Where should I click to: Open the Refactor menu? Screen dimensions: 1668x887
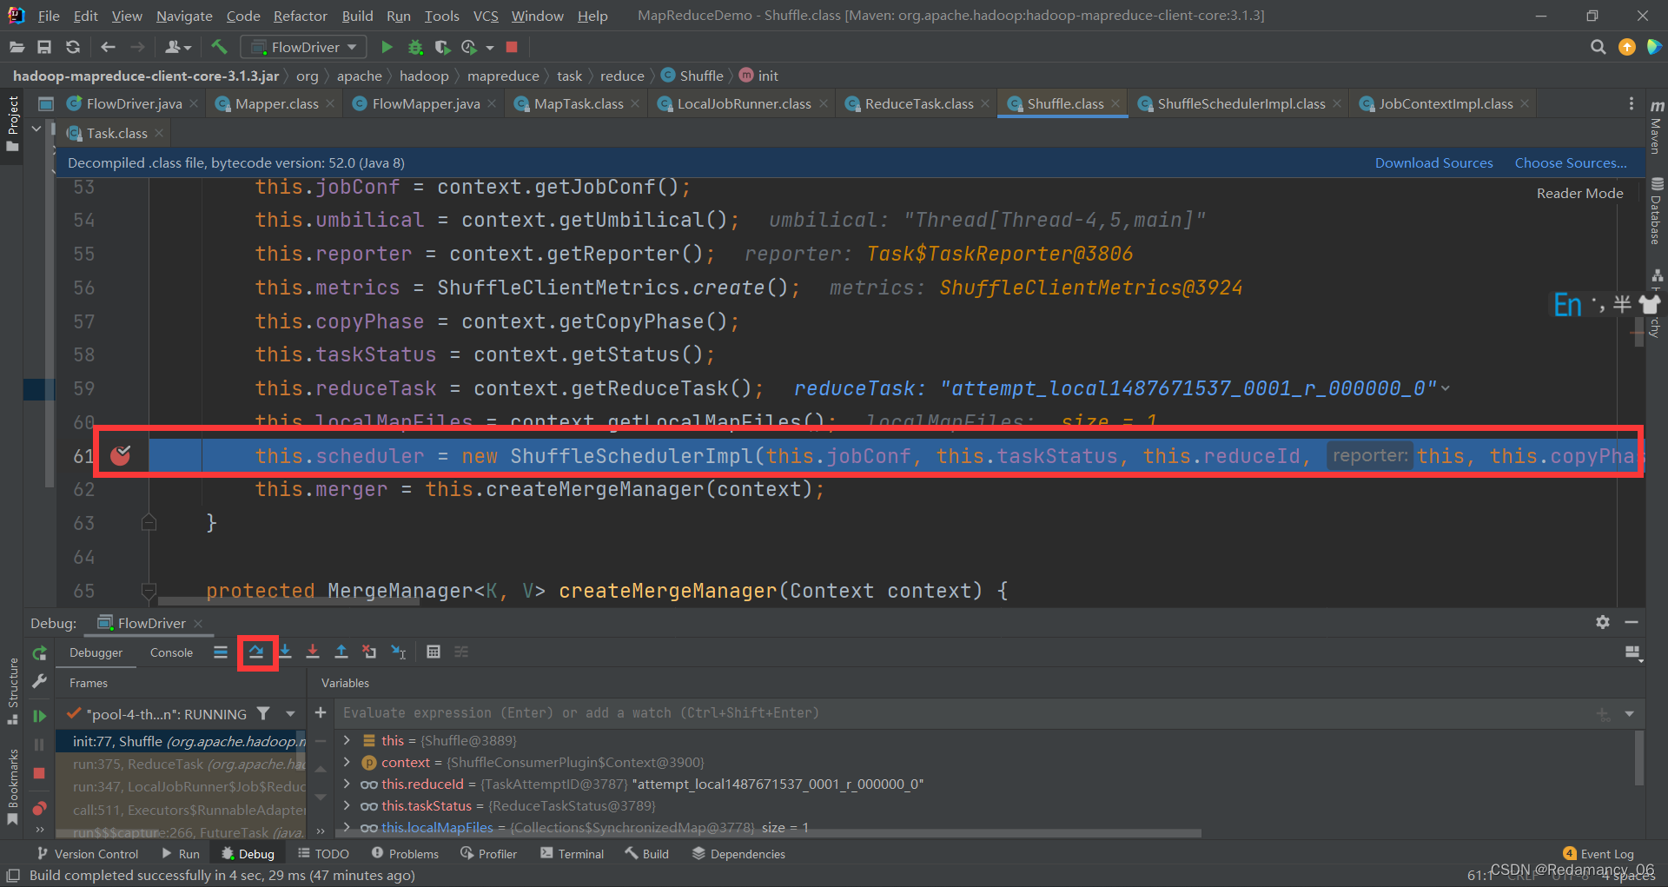[x=300, y=16]
